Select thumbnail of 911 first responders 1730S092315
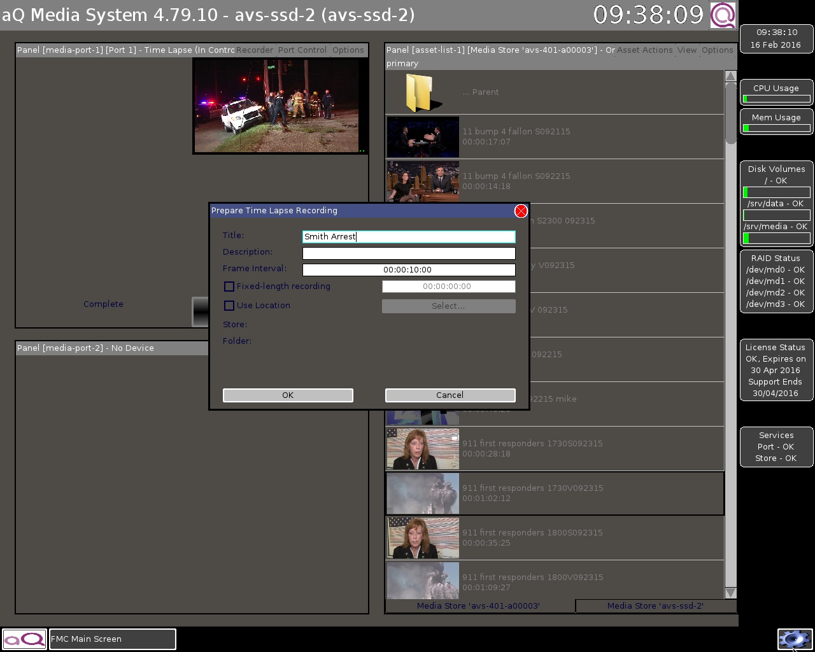The height and width of the screenshot is (652, 815). pos(423,449)
